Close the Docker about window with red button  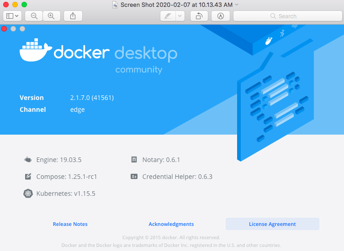[x=4, y=29]
